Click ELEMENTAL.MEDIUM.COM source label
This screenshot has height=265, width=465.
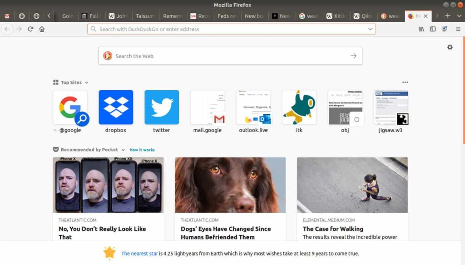pos(329,220)
